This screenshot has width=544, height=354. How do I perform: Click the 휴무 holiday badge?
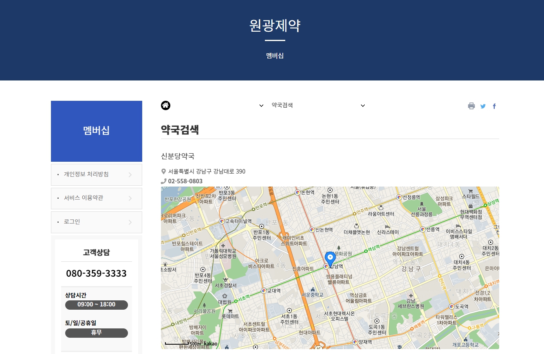point(97,332)
